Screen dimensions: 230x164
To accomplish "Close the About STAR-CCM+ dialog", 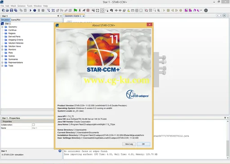I will (x=150, y=25).
